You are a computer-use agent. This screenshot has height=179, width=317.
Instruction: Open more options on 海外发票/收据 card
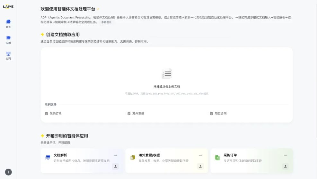click(x=200, y=155)
